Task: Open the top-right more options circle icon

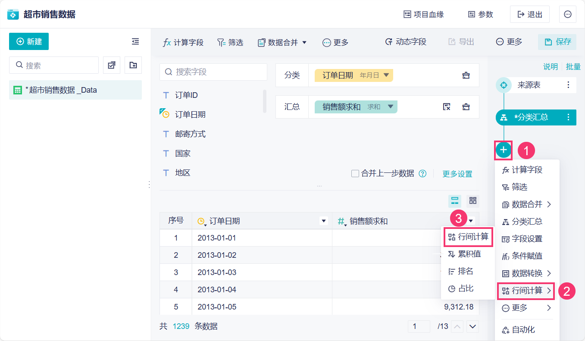Action: click(568, 14)
